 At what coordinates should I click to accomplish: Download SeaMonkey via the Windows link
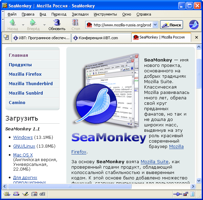23,137
